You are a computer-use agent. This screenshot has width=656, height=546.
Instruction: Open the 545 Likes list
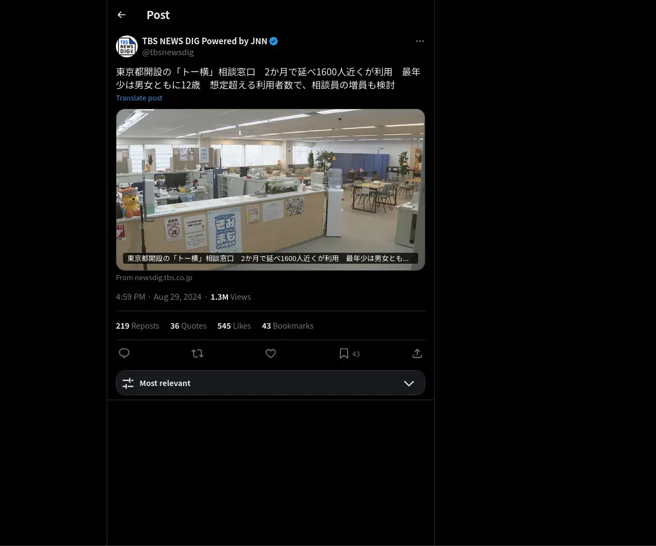(234, 325)
